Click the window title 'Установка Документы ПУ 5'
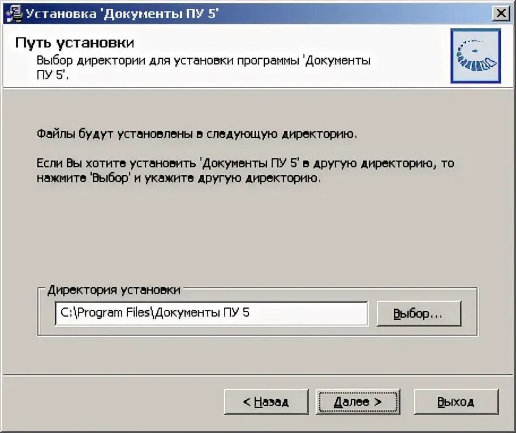Viewport: 516px width, 433px height. click(122, 14)
